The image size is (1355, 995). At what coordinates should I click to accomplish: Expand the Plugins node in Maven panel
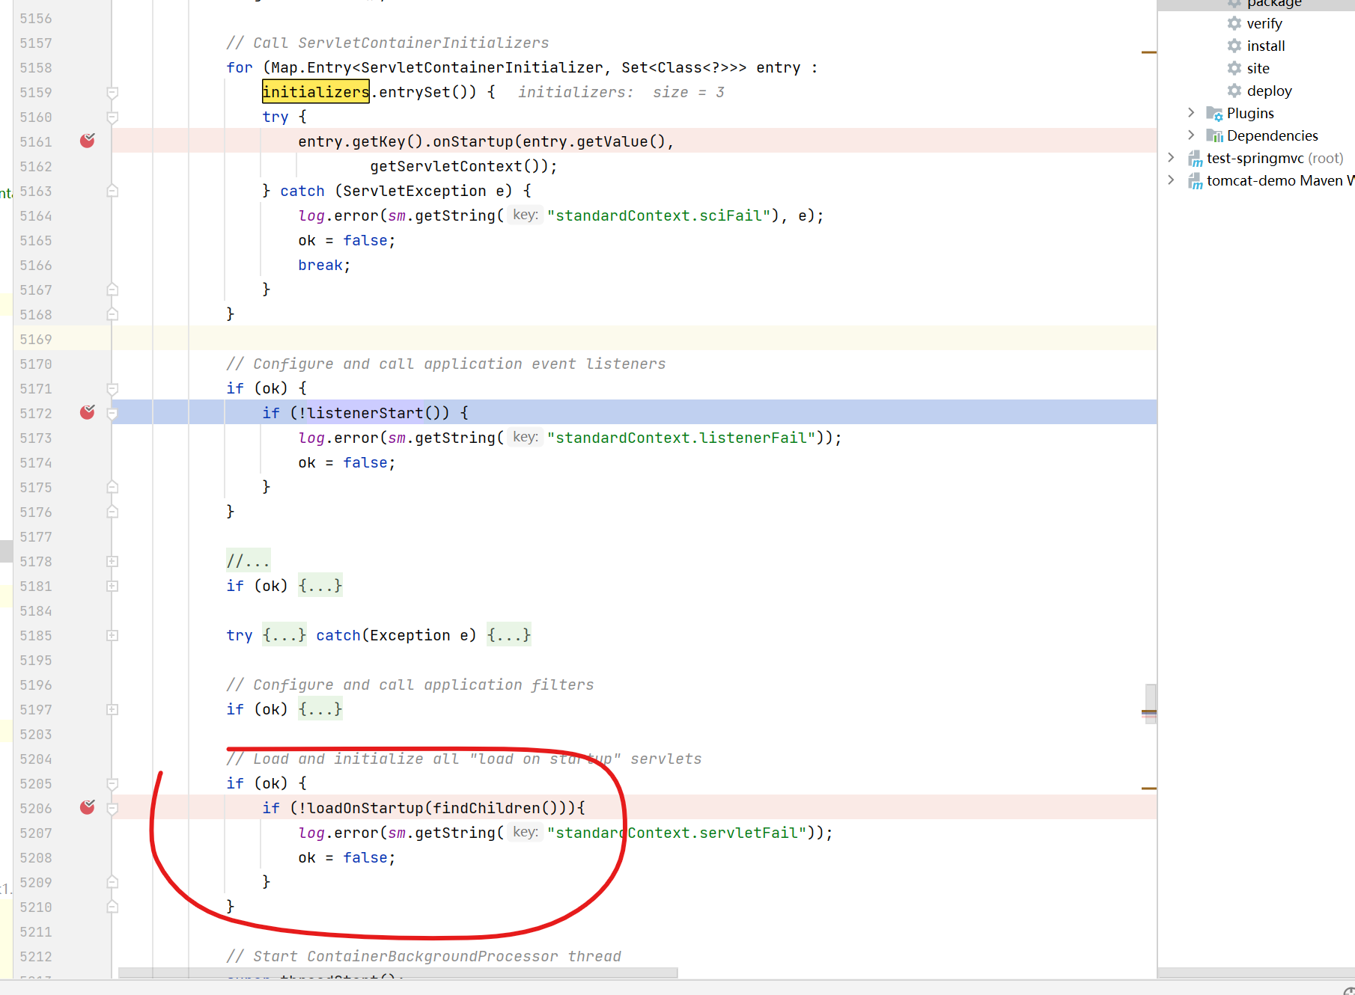pyautogui.click(x=1191, y=112)
